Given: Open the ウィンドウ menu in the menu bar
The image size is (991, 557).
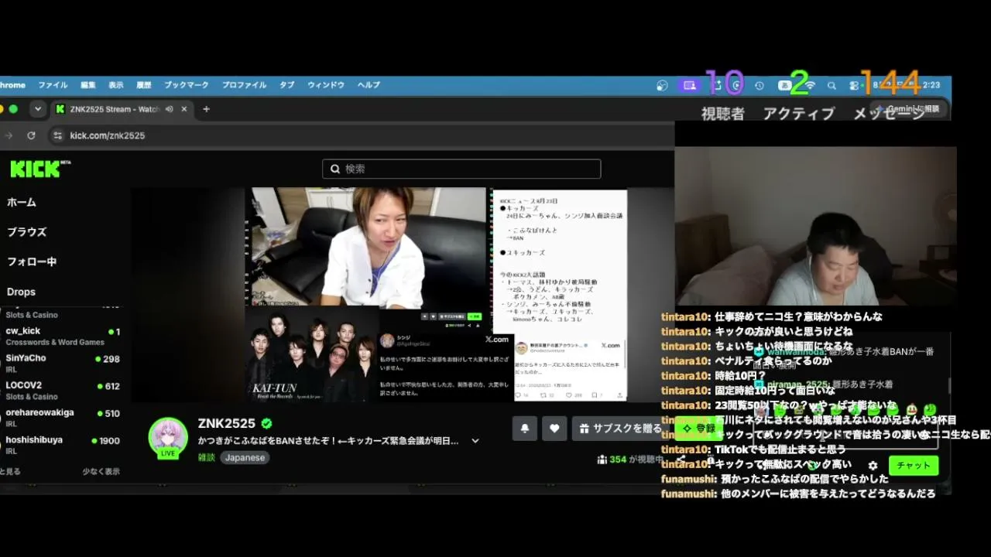Looking at the screenshot, I should (x=326, y=85).
